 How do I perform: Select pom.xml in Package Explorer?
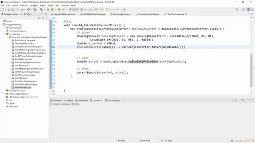coord(13,106)
